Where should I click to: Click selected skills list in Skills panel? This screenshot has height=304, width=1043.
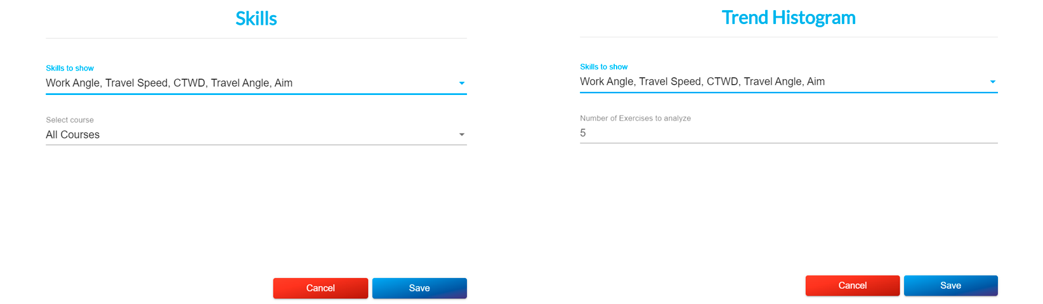pos(169,83)
